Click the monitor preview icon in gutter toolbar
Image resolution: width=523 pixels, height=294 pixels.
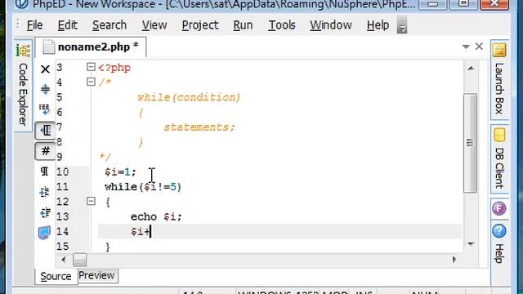44,233
